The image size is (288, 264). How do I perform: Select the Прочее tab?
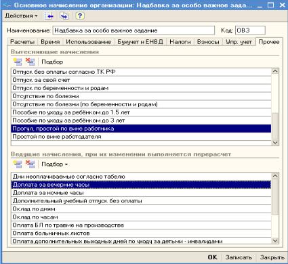click(x=269, y=42)
